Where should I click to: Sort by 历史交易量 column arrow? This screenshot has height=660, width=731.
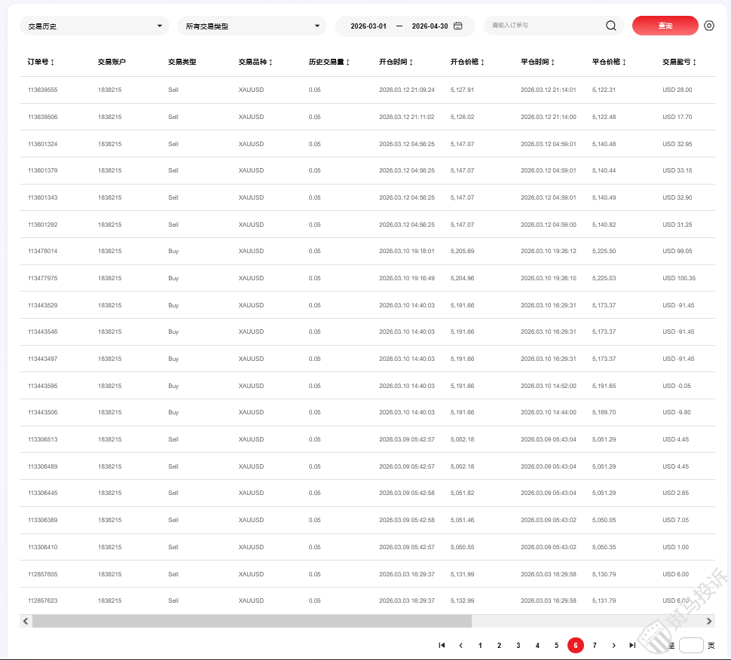tap(347, 62)
